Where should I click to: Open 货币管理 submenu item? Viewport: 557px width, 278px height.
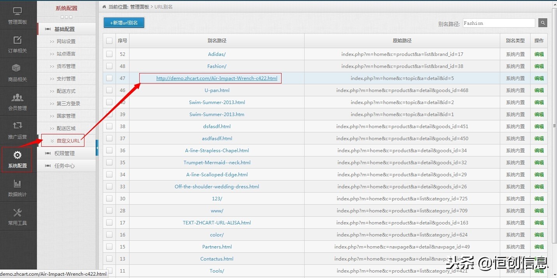tap(66, 66)
